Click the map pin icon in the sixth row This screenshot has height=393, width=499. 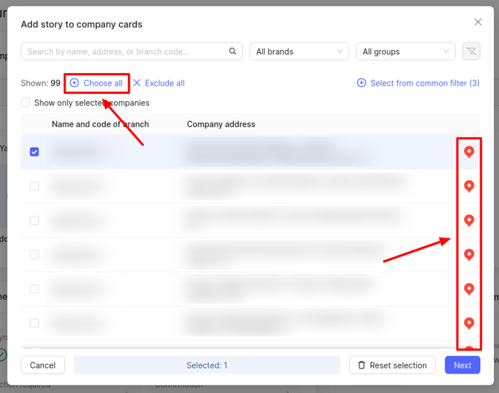[x=468, y=323]
